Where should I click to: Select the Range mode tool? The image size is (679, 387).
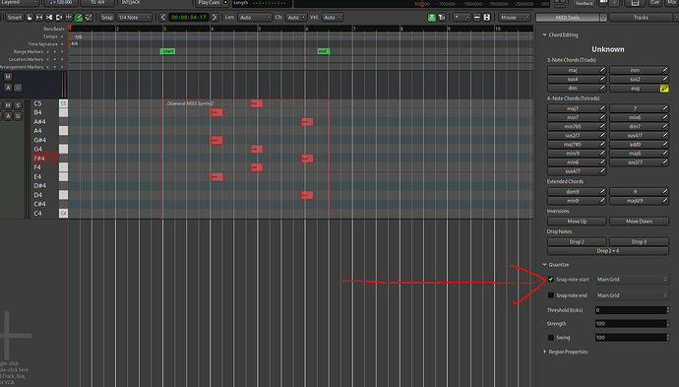click(x=39, y=18)
